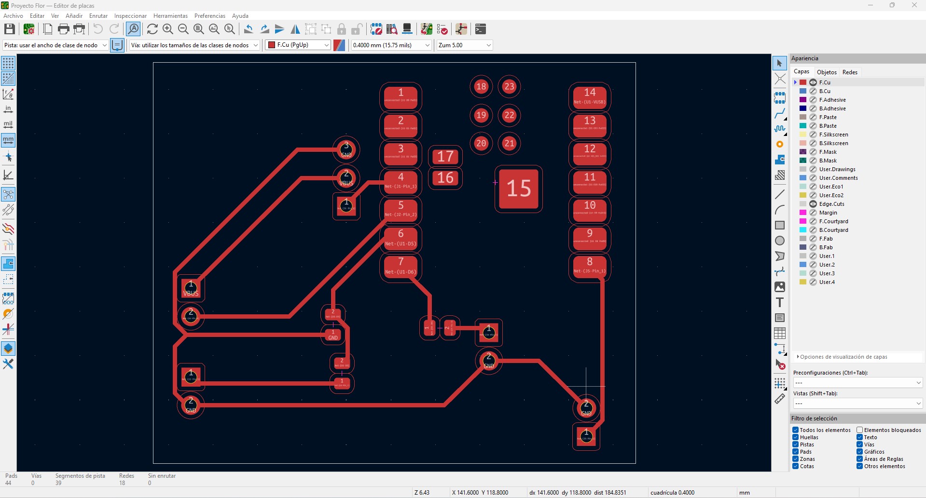
Task: Open the Preconfiguraciones dropdown
Action: pyautogui.click(x=857, y=382)
